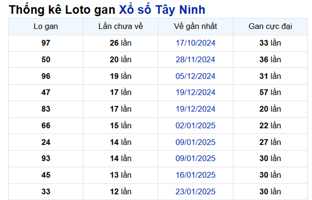Screen dimensions: 312x200
Task: Open the 16/01/2025 date link
Action: (196, 175)
